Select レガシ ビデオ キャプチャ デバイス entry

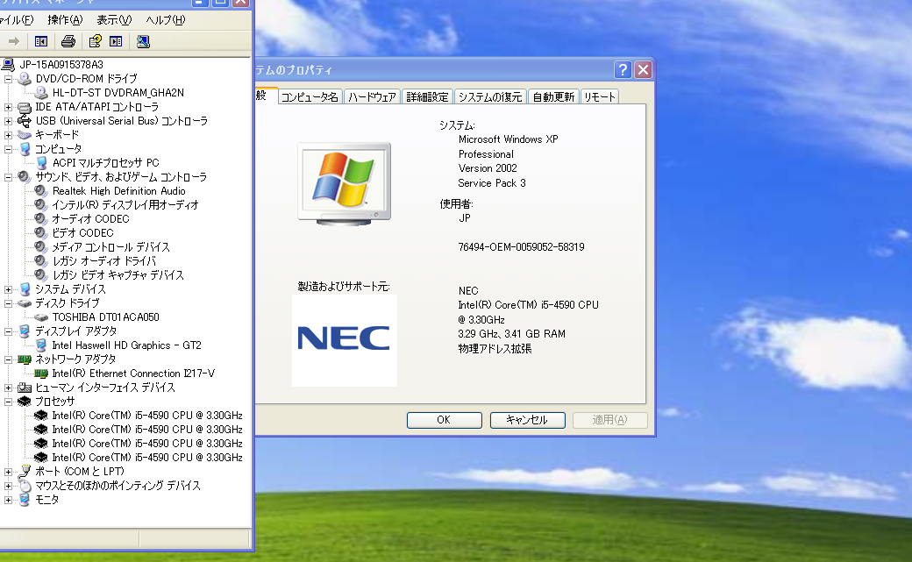pyautogui.click(x=118, y=275)
